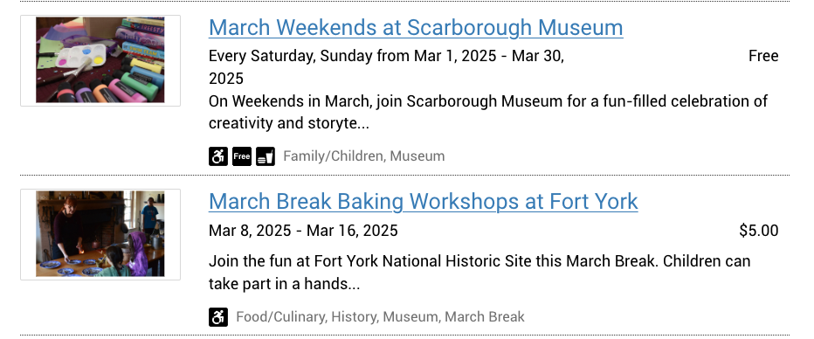
Task: Choose the March Break category tag
Action: (485, 317)
